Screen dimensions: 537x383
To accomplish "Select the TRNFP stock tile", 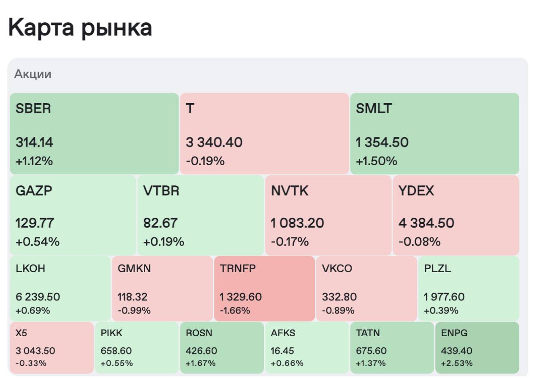I will (264, 289).
